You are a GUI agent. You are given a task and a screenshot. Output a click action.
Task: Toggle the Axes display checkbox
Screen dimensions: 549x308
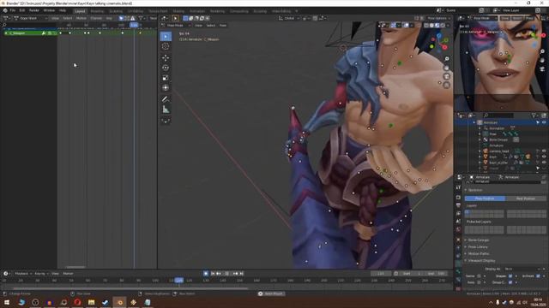coord(479,282)
